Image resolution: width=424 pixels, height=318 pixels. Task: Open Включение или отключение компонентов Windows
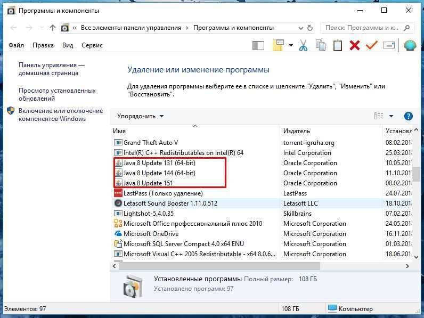coord(61,115)
